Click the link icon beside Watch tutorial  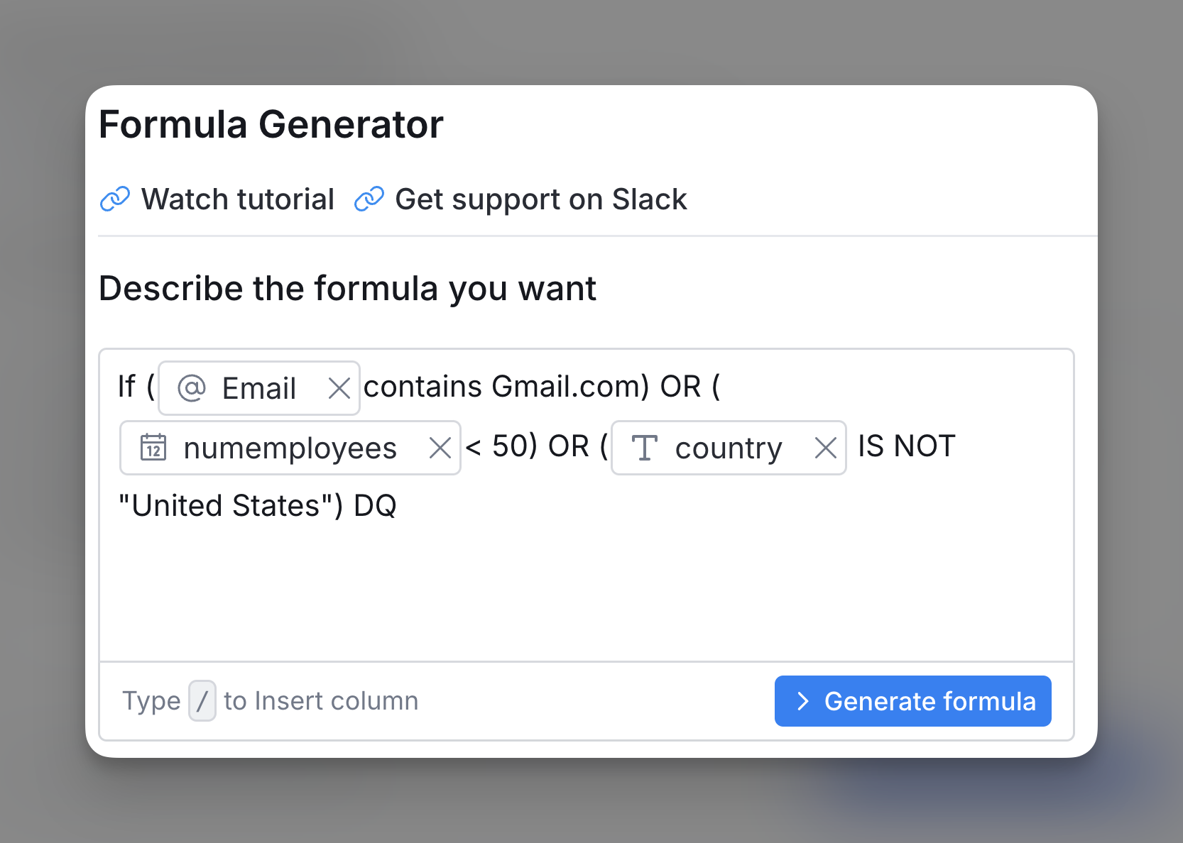click(115, 199)
